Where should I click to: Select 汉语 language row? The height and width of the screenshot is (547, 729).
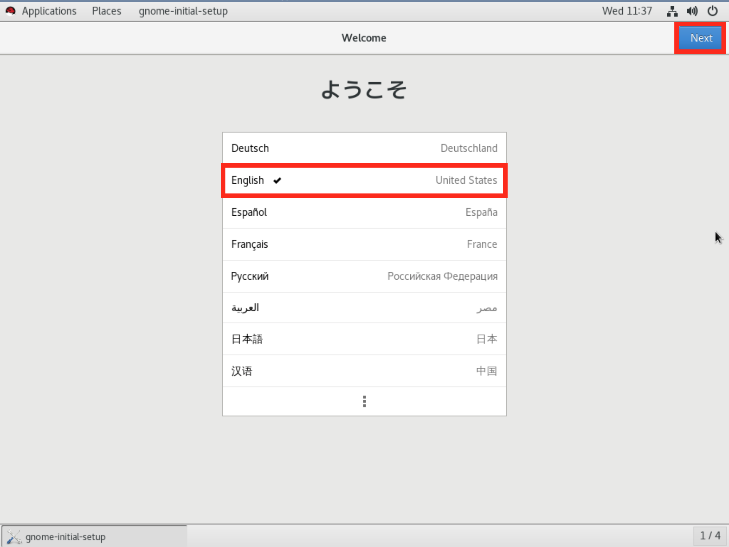pyautogui.click(x=364, y=371)
